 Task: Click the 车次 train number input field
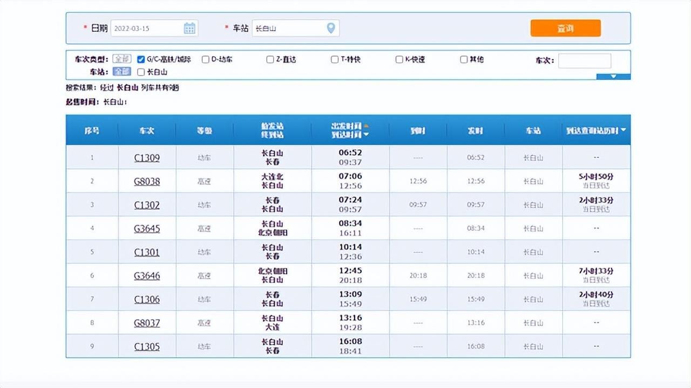(584, 60)
